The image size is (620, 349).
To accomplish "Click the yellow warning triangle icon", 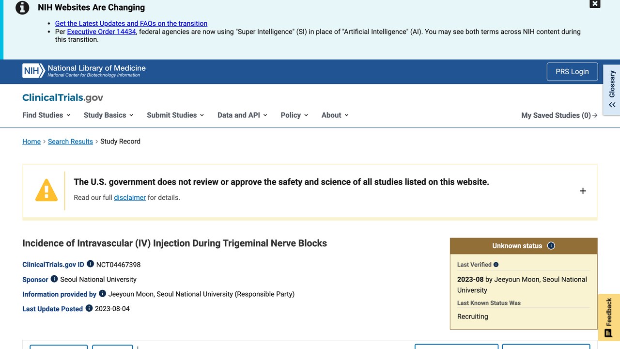I will pyautogui.click(x=46, y=190).
